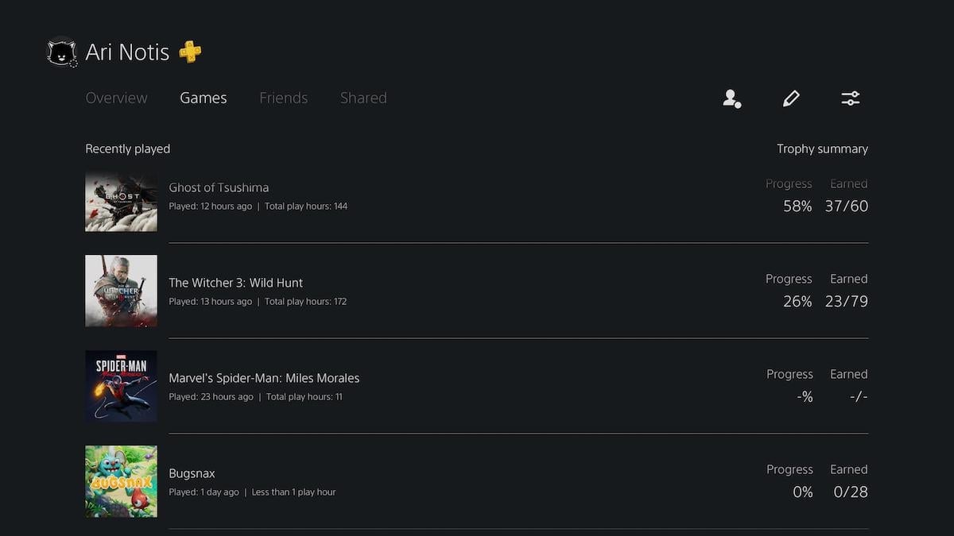Open The Witcher 3: Wild Hunt entry
Viewport: 954px width, 536px height.
click(x=235, y=282)
